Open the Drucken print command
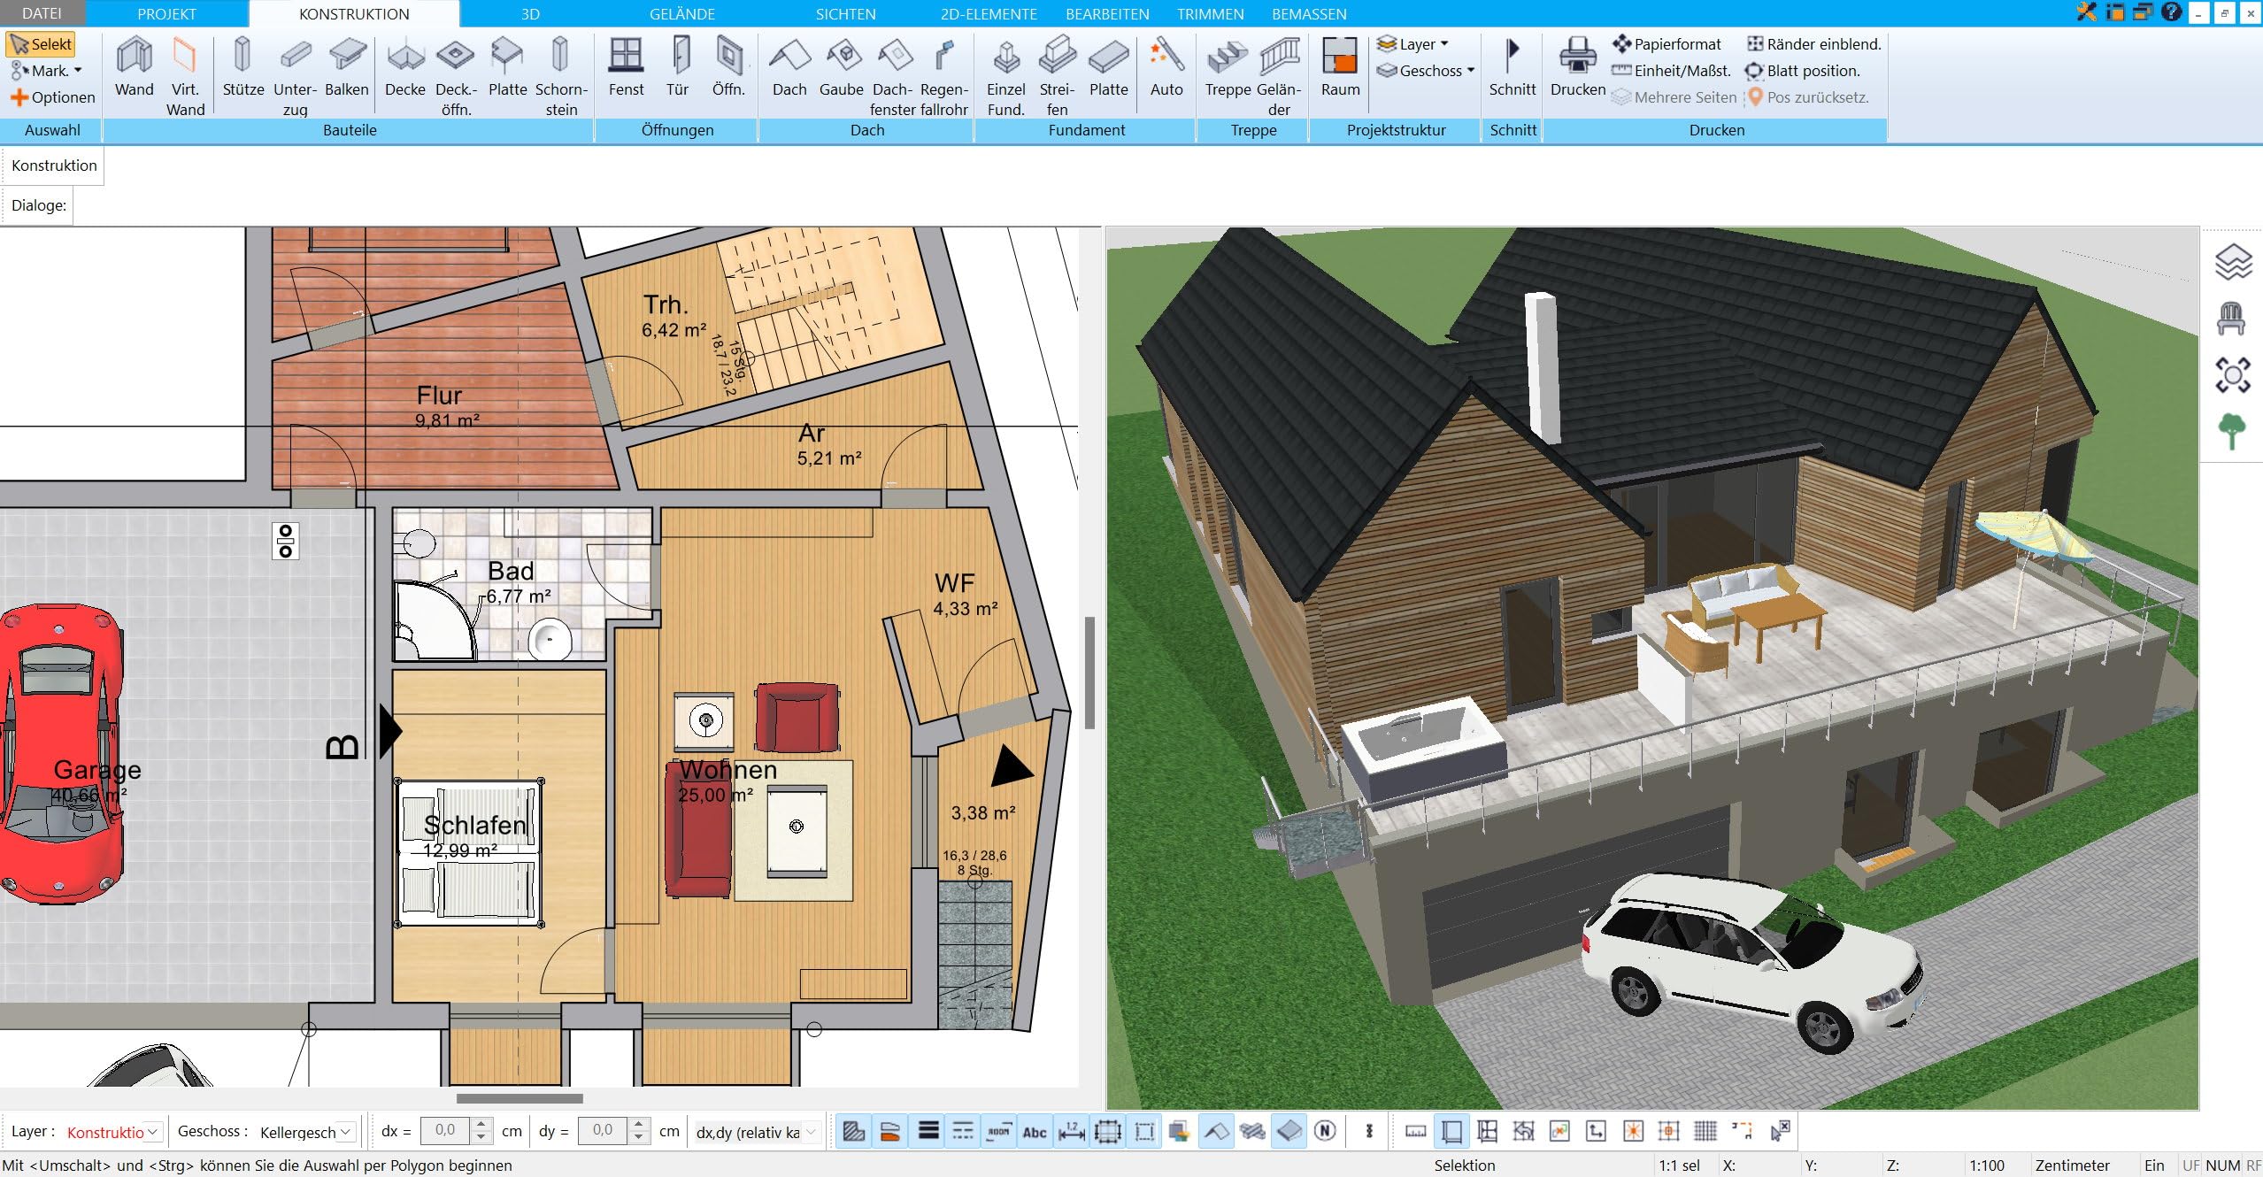This screenshot has width=2263, height=1177. tap(1578, 67)
